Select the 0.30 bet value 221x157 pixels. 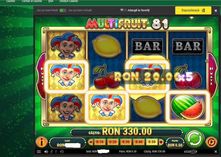point(126,142)
